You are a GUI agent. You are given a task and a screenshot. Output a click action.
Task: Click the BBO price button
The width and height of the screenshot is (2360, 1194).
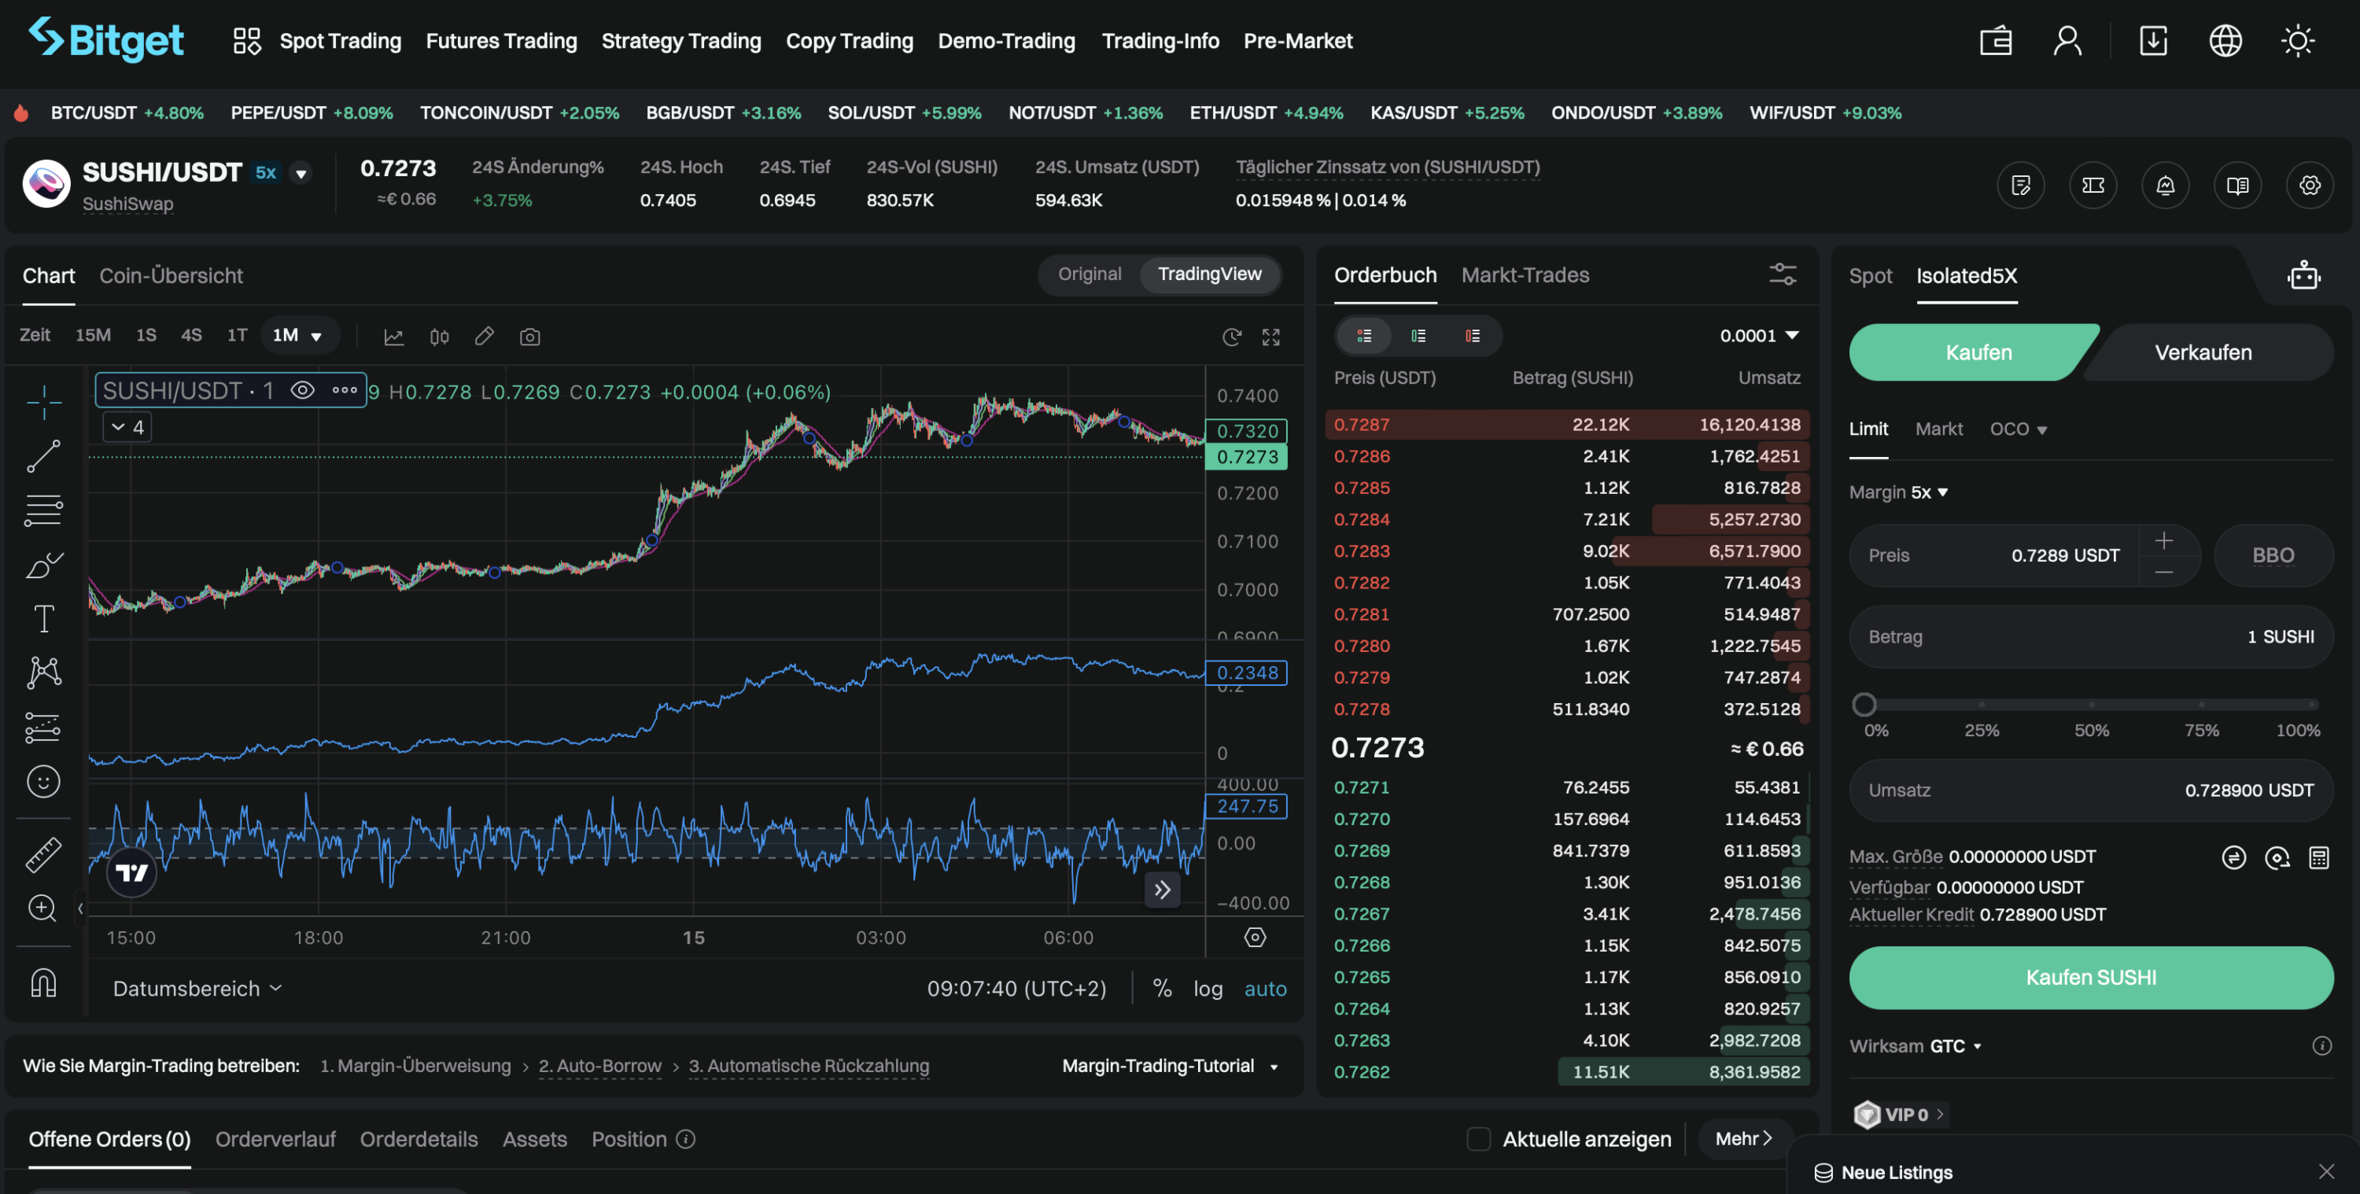(2273, 555)
